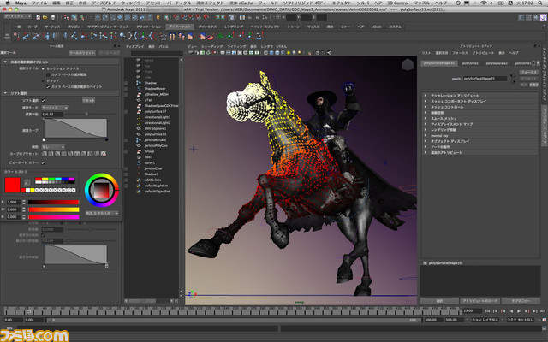The image size is (548, 342).
Task: Click the save scene icon in status line
Action: [x=53, y=17]
